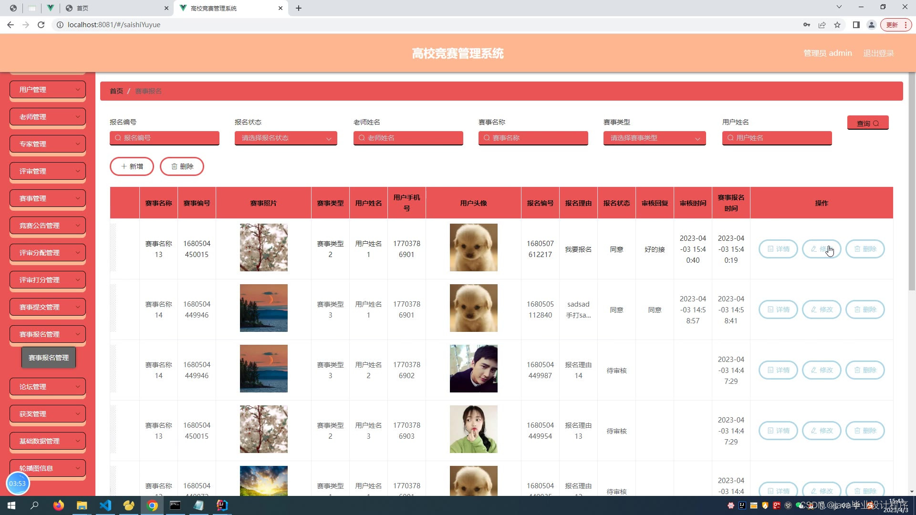Image resolution: width=916 pixels, height=515 pixels.
Task: Expand the 用户管理 sidebar menu
Action: click(48, 90)
